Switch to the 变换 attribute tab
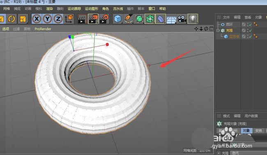The image size is (267, 155). (x=258, y=130)
